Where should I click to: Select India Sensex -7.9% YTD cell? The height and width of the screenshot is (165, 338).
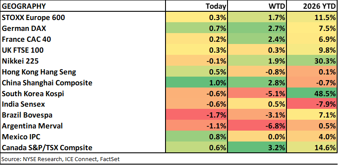(312, 104)
